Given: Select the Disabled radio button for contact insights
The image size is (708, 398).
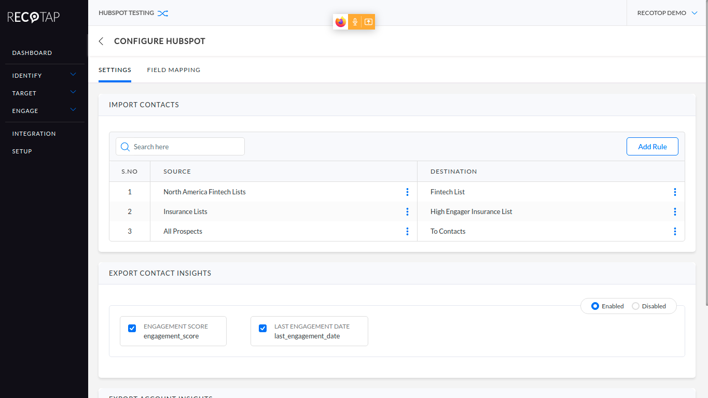Looking at the screenshot, I should pos(636,306).
